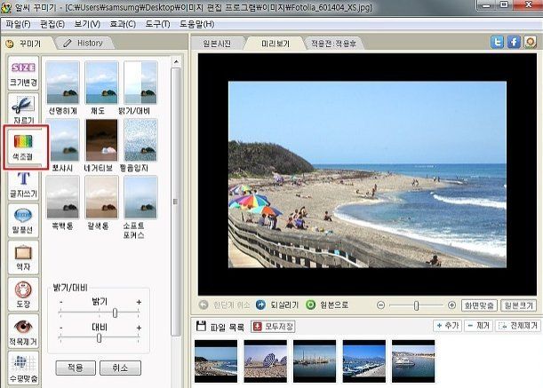
Task: Click the beach photo in the preview area
Action: point(367,174)
